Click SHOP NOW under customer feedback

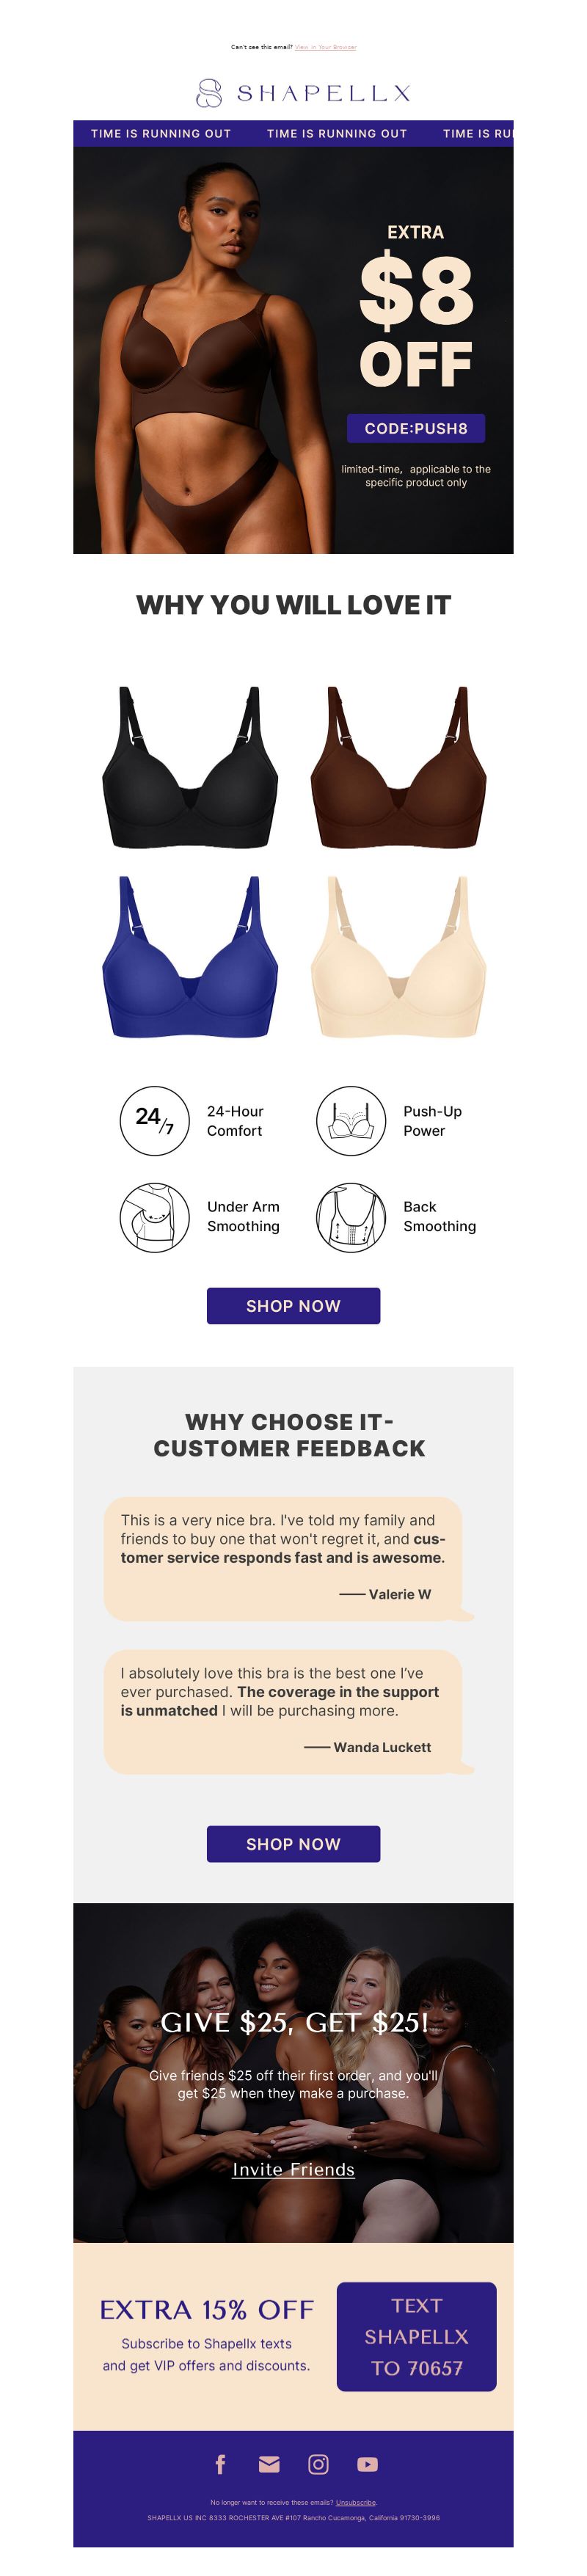click(x=293, y=1843)
